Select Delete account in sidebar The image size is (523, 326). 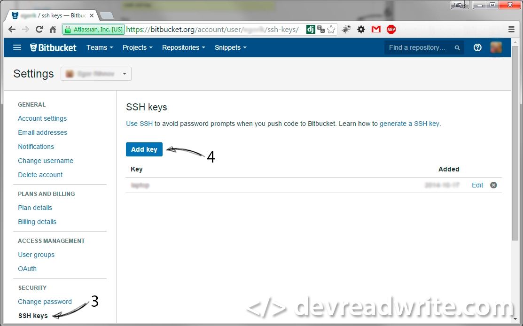(40, 175)
